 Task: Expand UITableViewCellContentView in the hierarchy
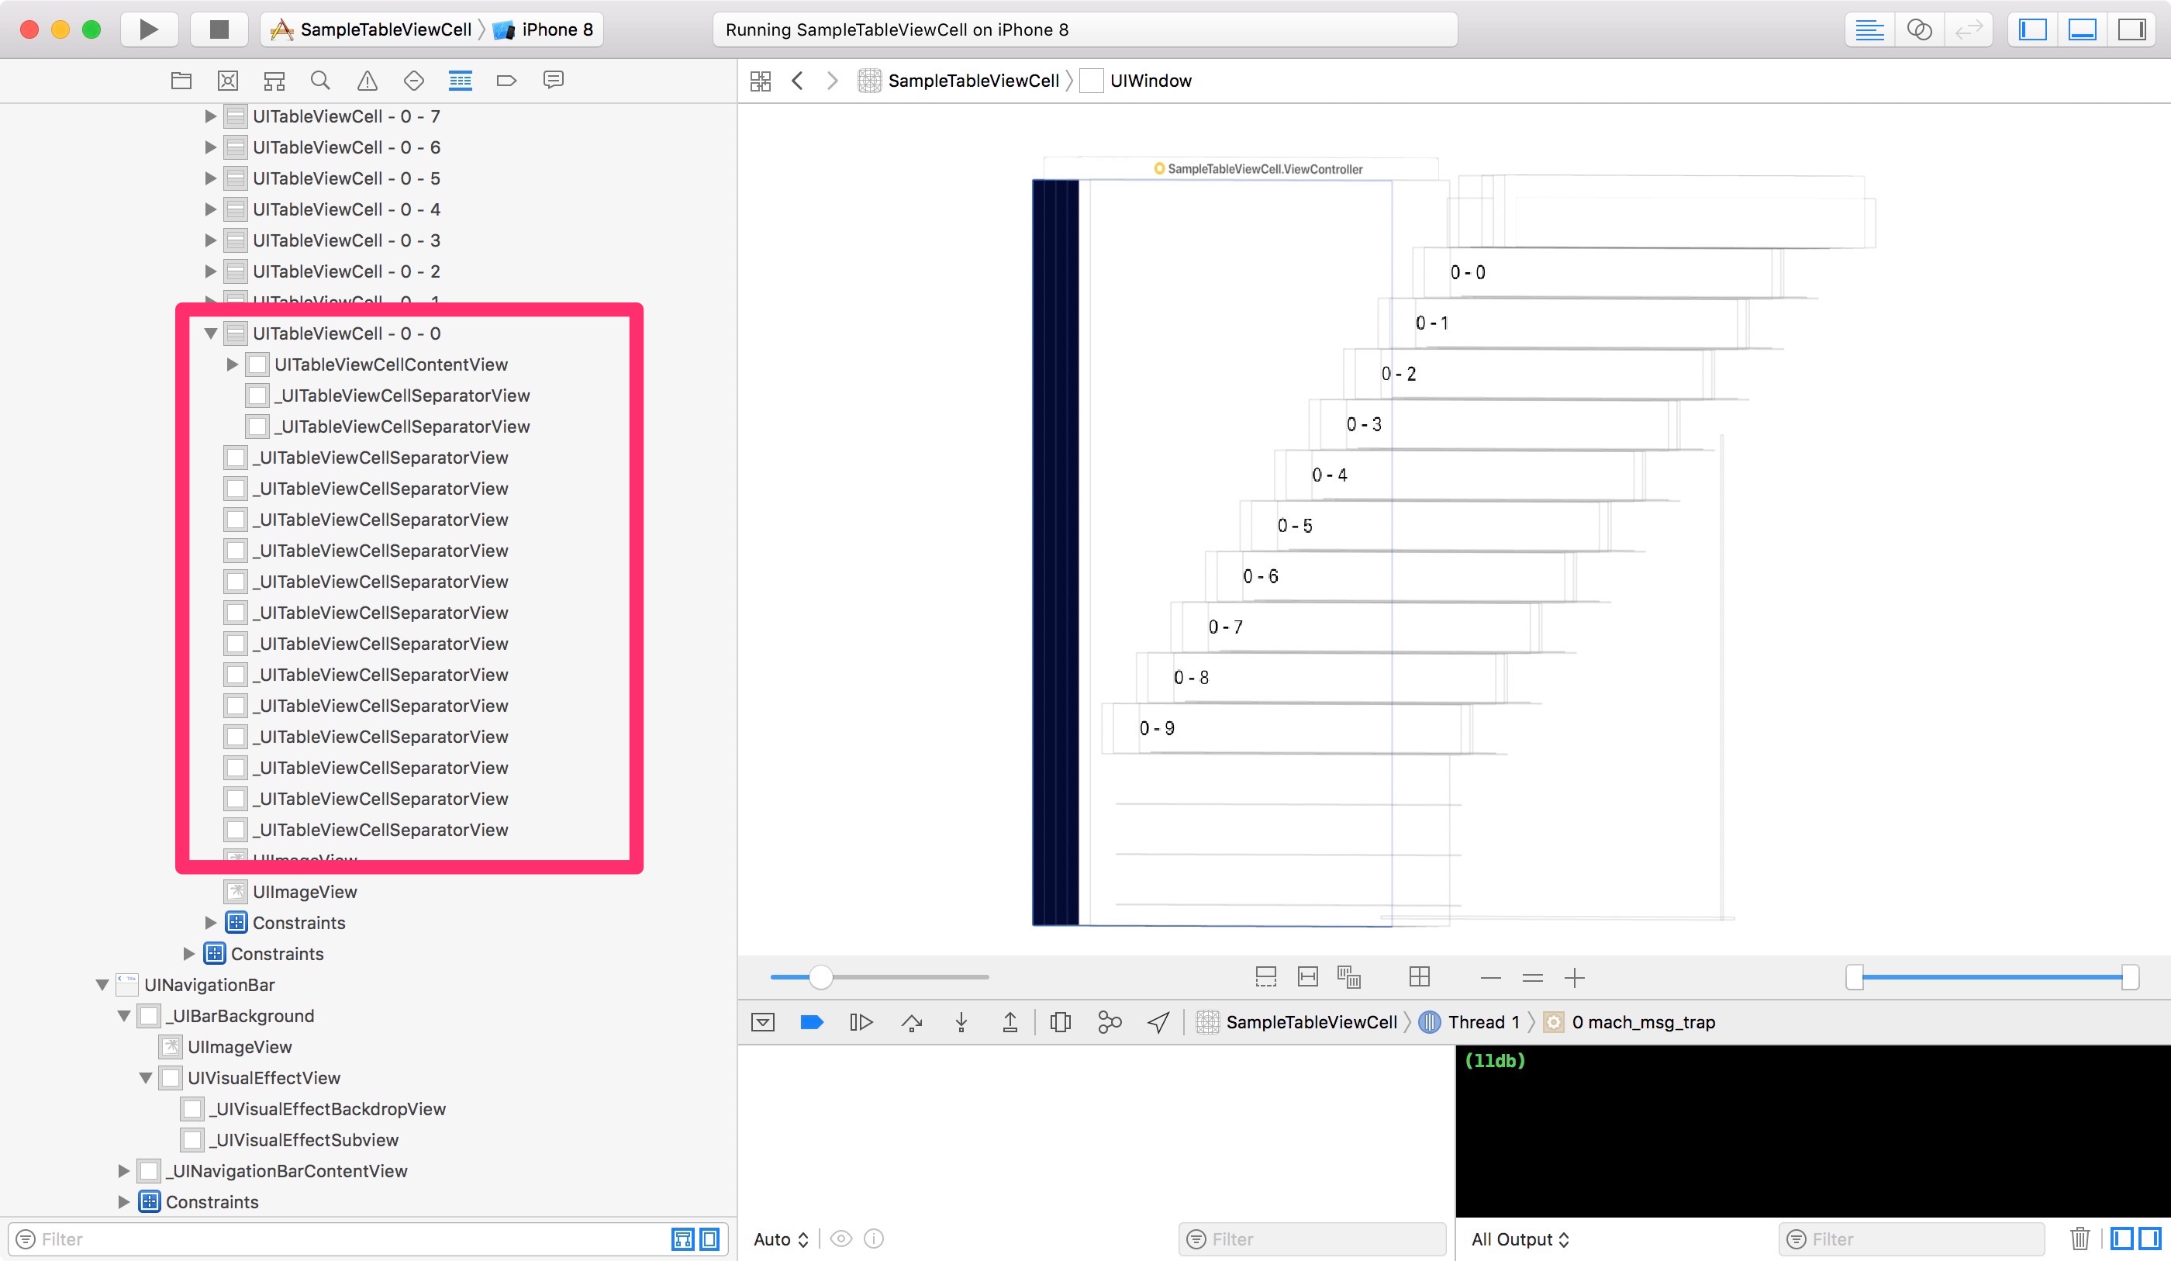coord(231,364)
